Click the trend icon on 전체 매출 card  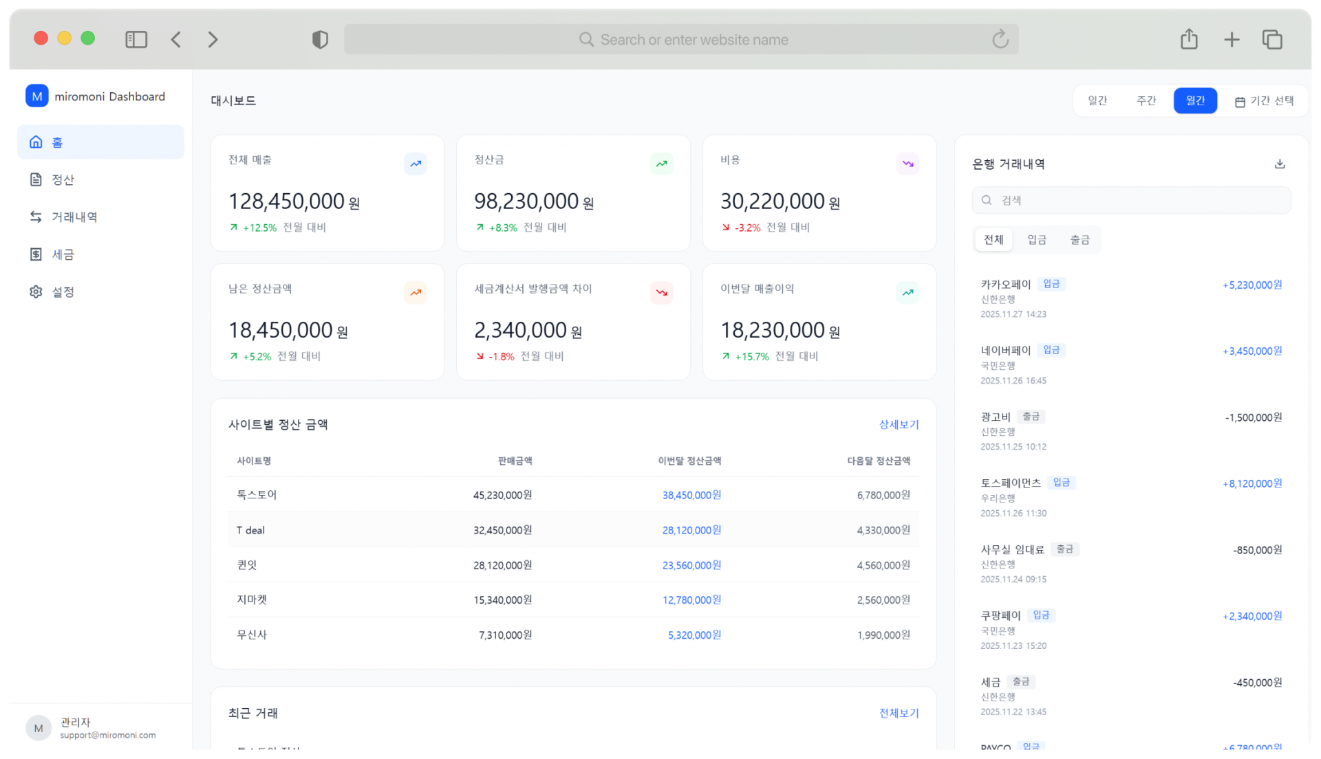pos(416,164)
